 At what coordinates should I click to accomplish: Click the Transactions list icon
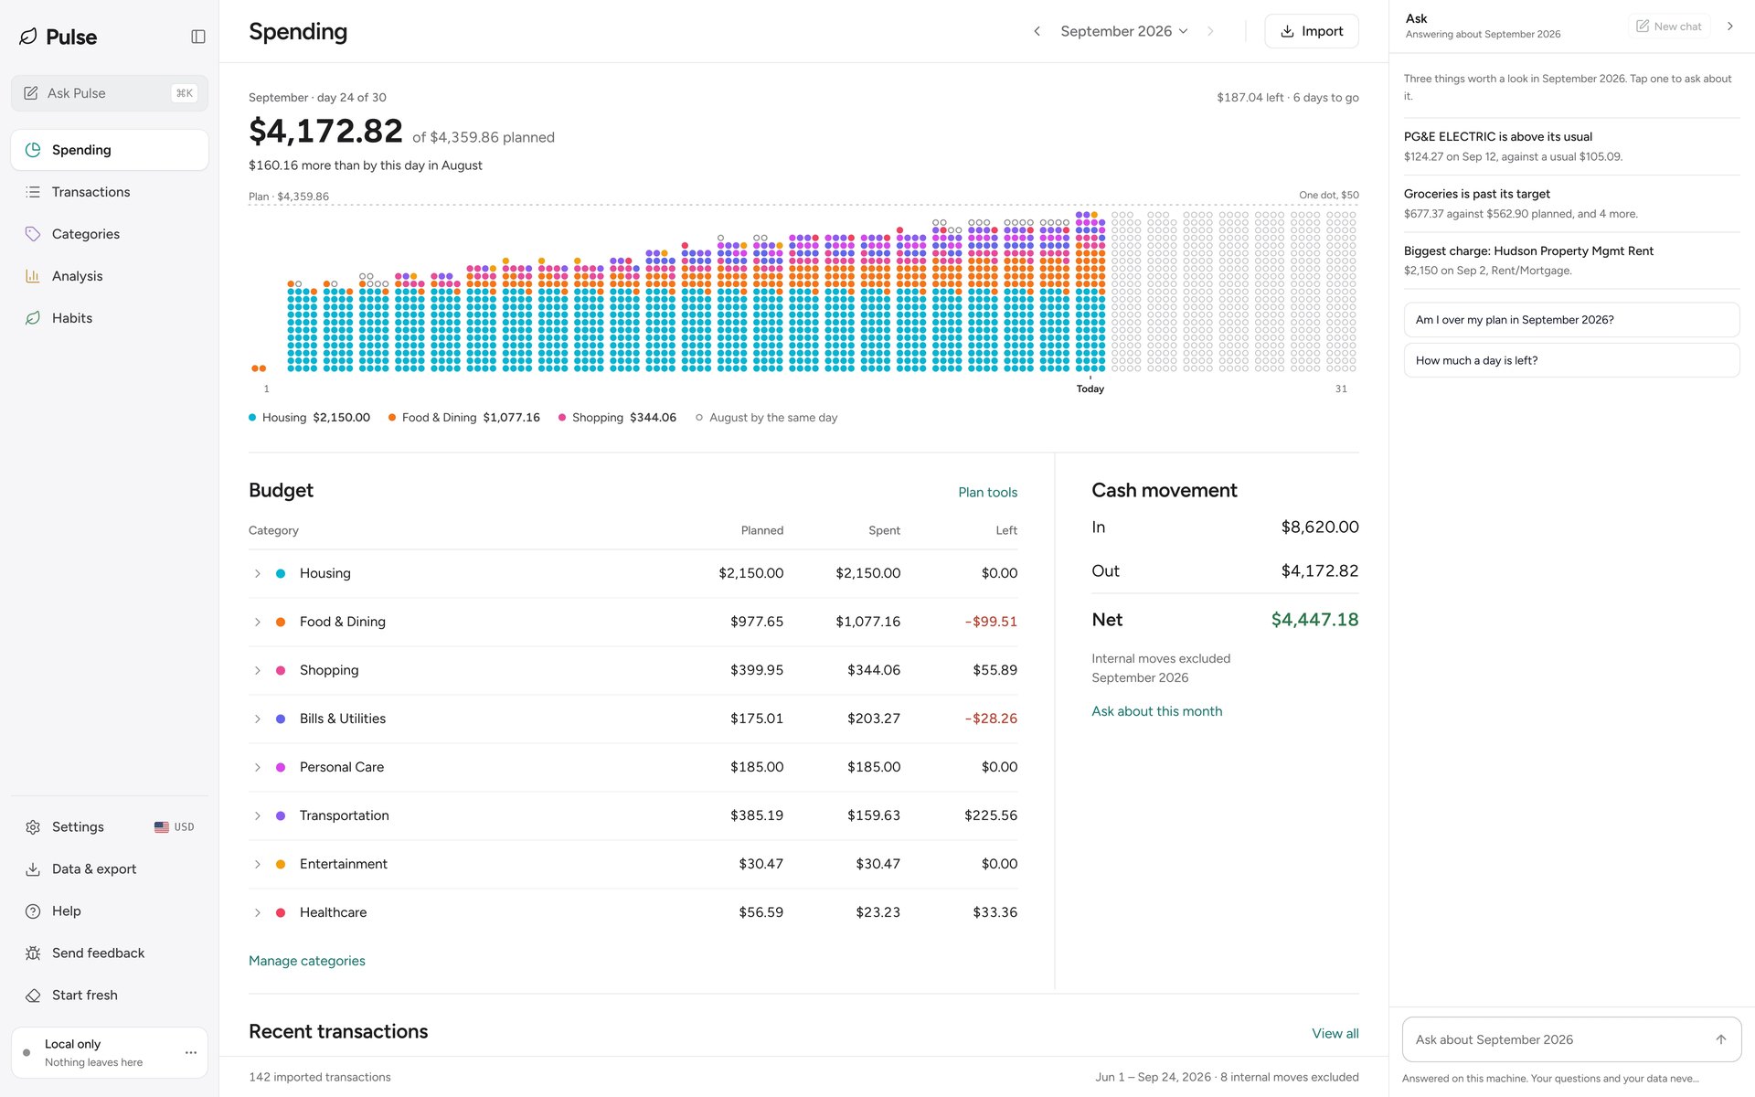33,192
